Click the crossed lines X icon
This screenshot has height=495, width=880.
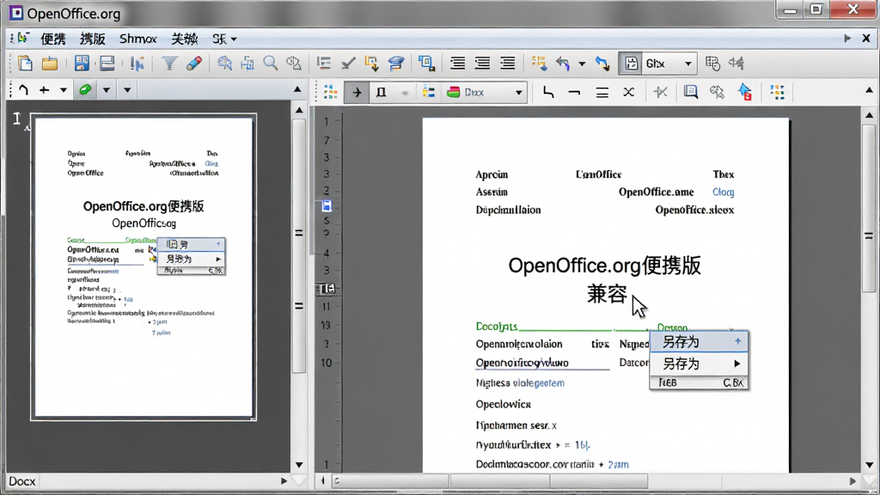click(628, 92)
